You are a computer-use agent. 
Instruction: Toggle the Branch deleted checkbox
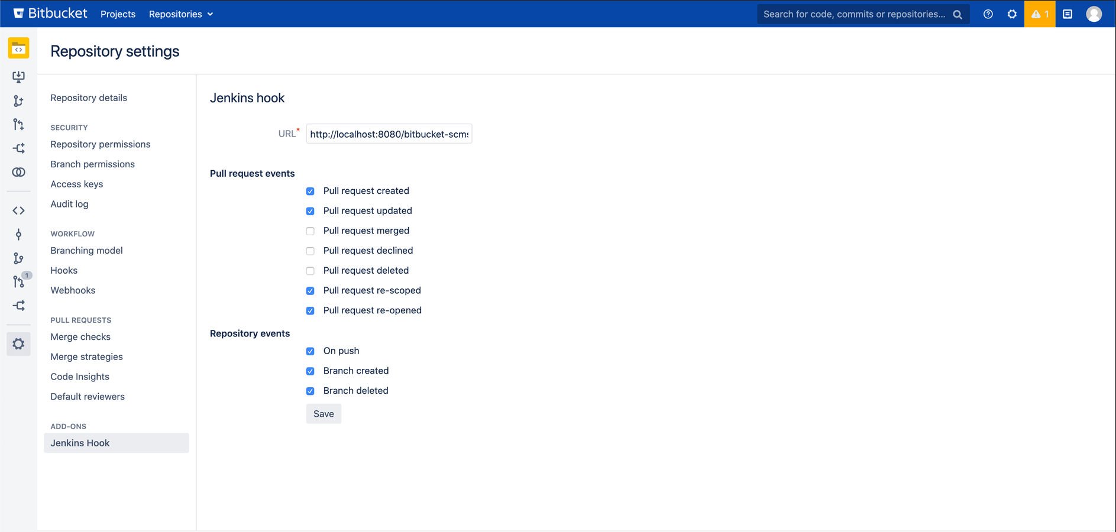(310, 391)
